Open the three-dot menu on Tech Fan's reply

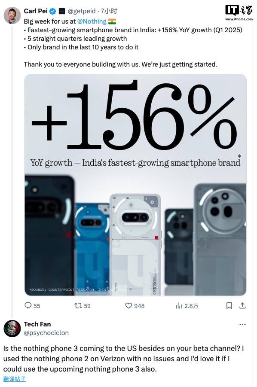242,324
